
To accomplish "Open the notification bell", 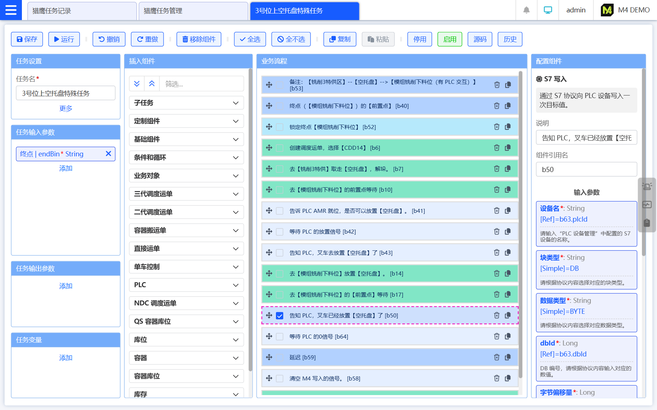I will 526,10.
